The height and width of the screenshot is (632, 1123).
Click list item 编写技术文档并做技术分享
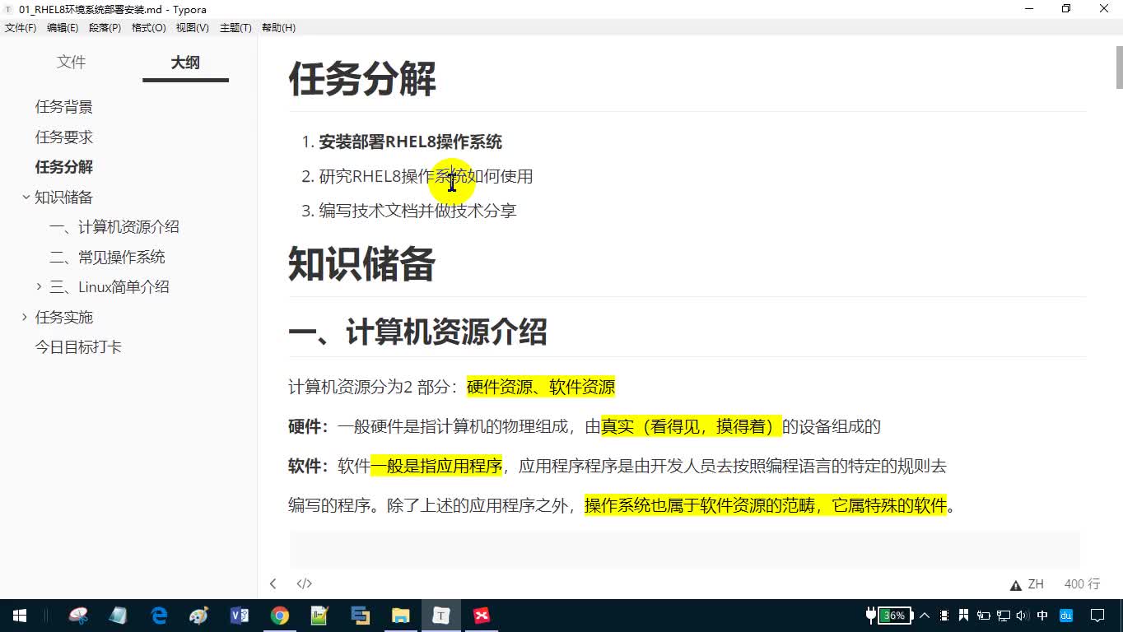(418, 211)
